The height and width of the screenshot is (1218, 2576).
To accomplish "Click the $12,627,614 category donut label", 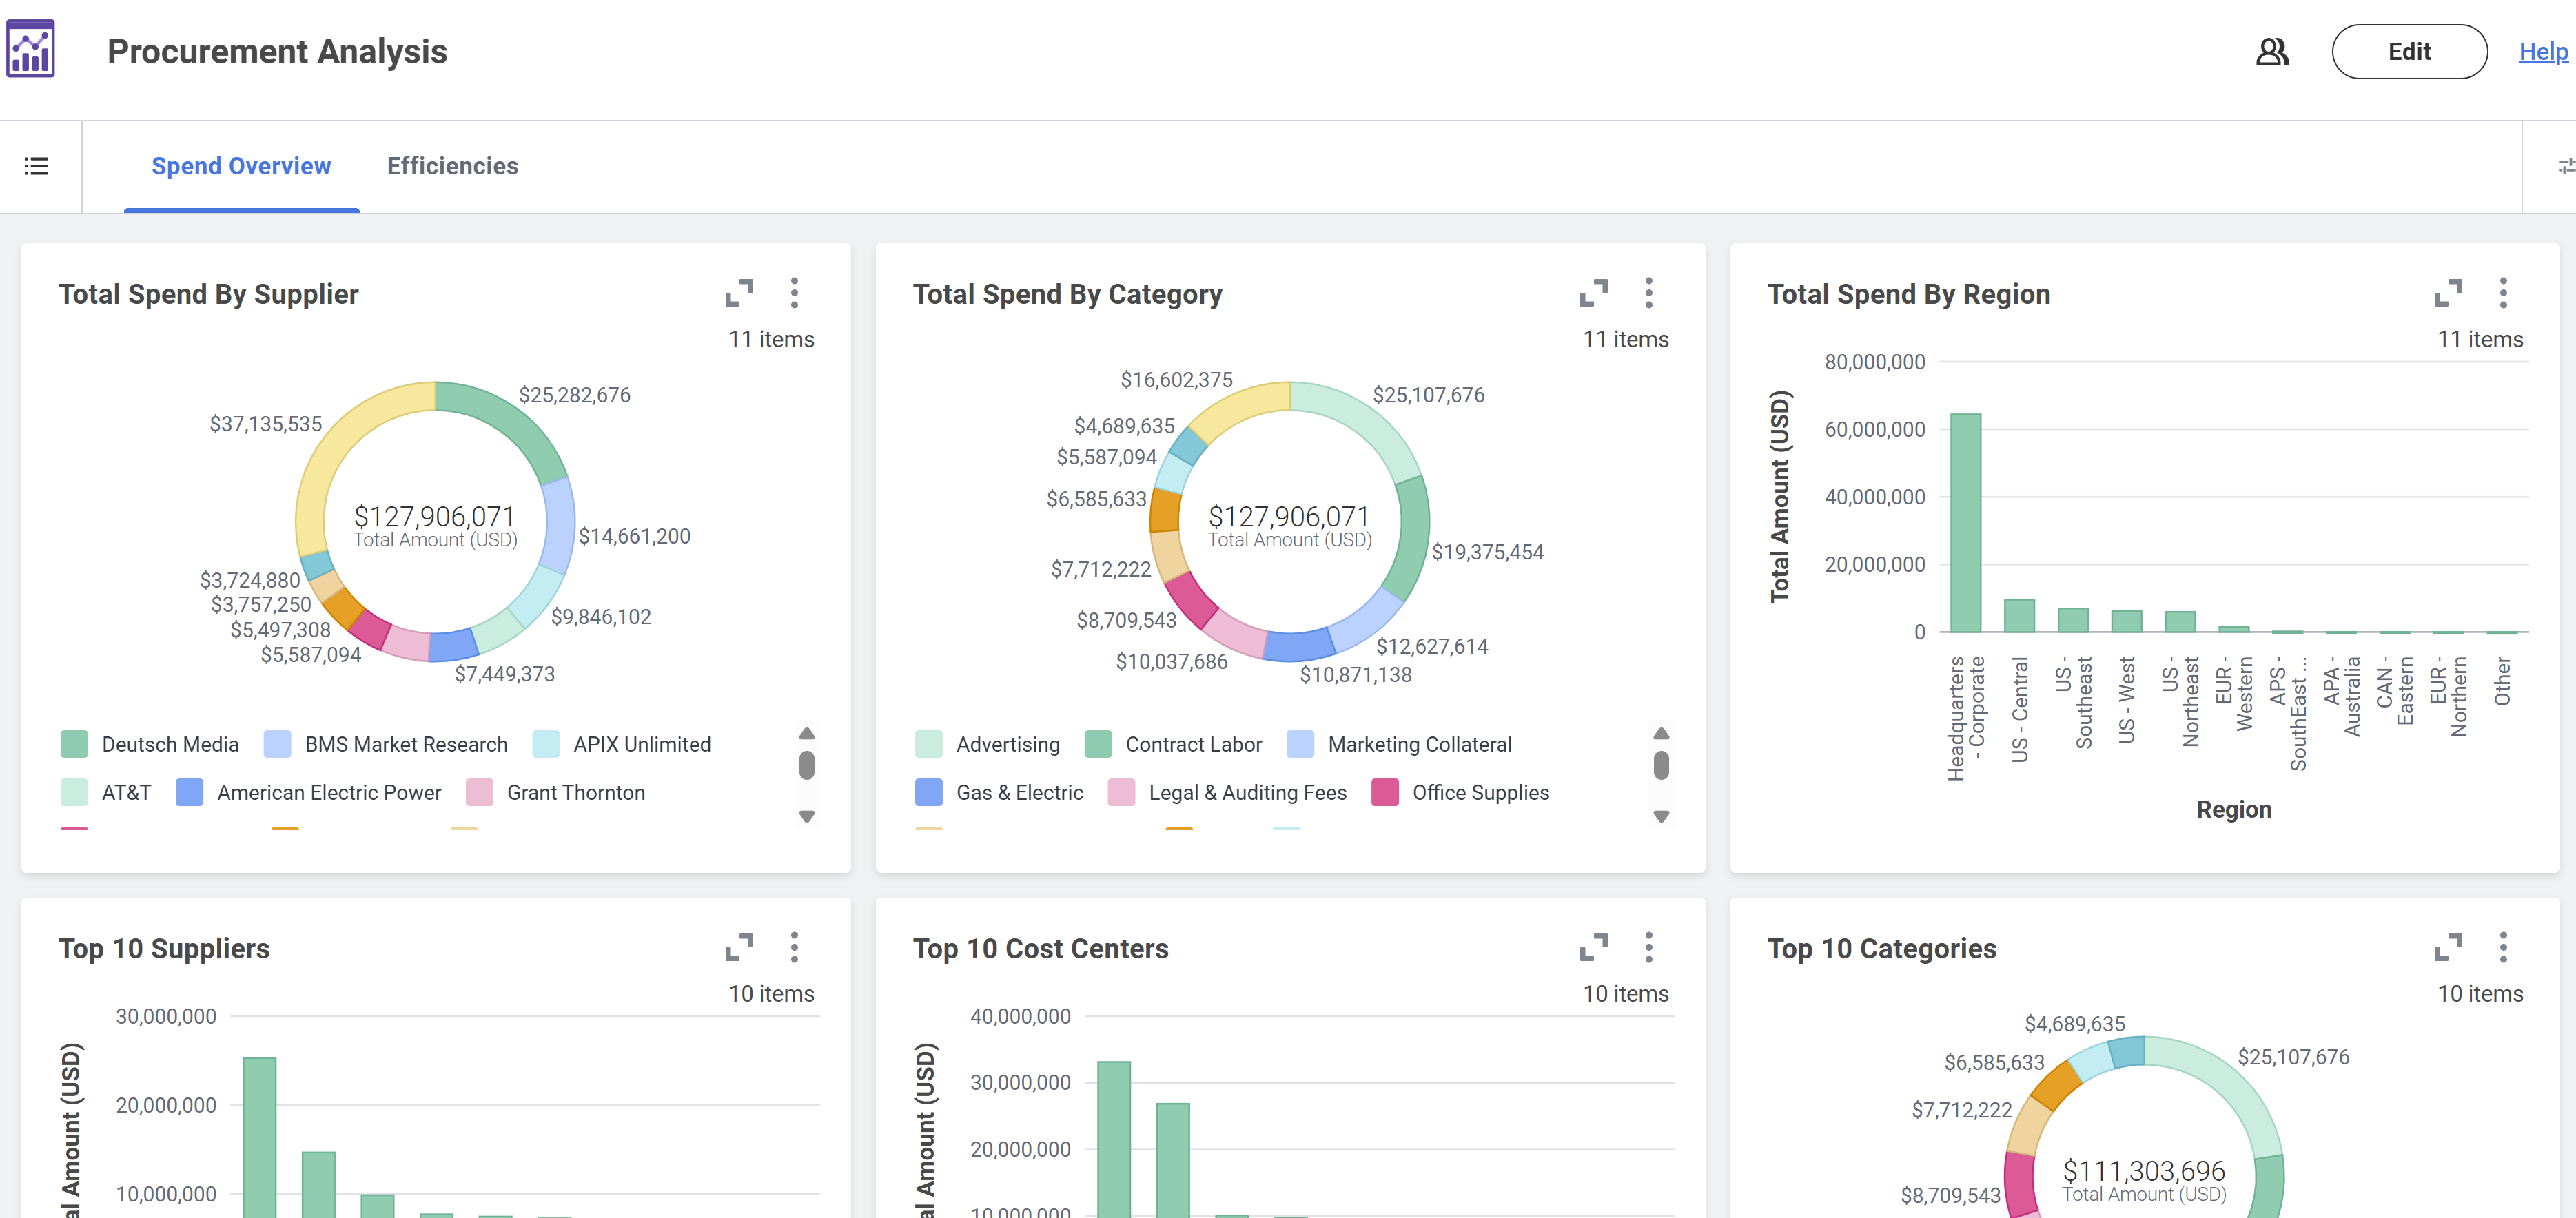I will [1432, 646].
